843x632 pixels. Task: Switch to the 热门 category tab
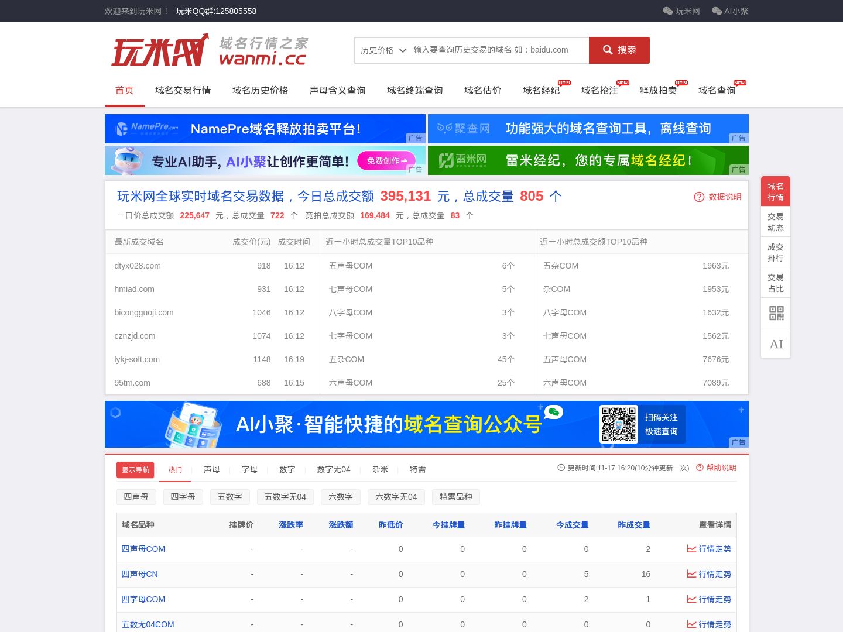(175, 470)
